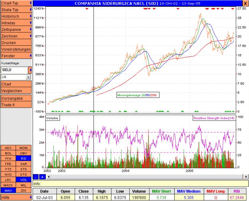This screenshot has height=201, width=249.
Task: Open the Intraday menu
Action: coord(16,23)
